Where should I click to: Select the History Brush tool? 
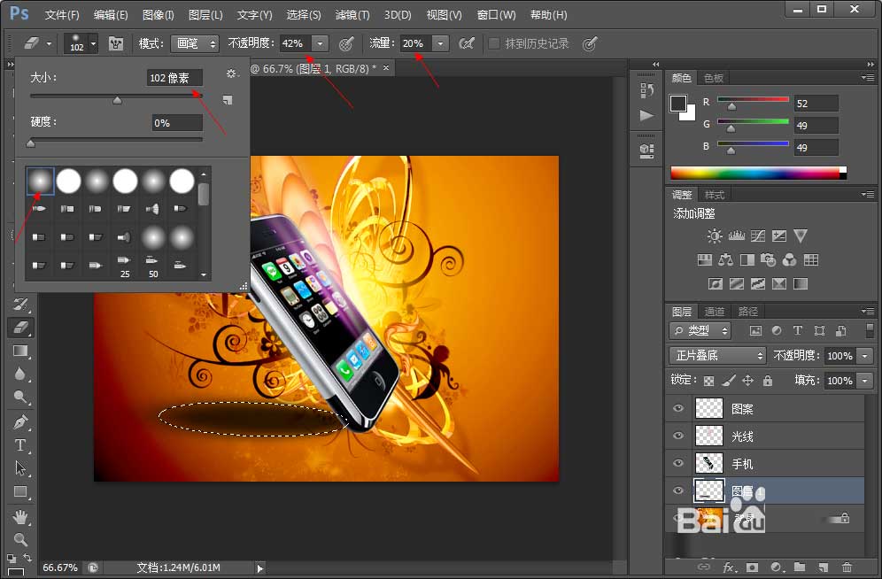[20, 305]
